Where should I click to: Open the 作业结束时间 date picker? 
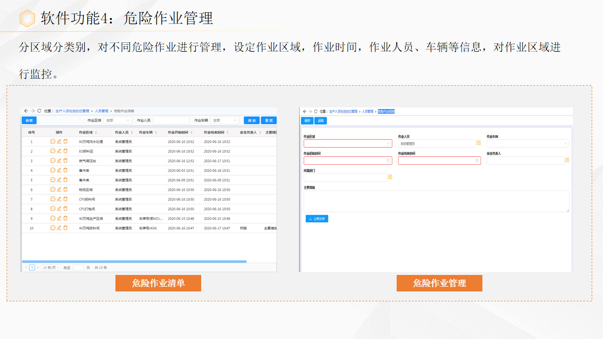[x=439, y=161]
